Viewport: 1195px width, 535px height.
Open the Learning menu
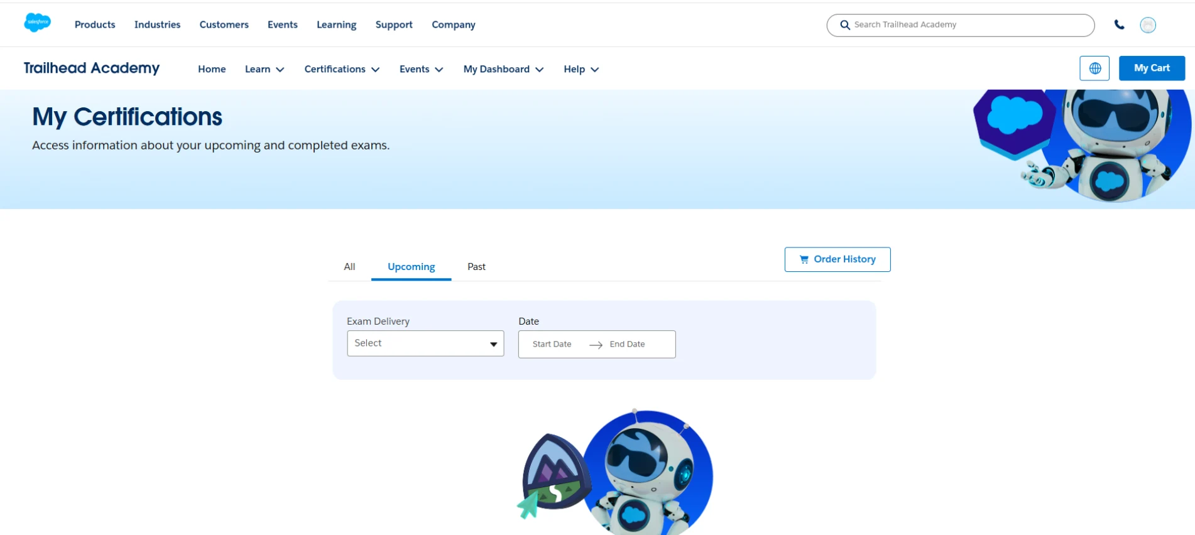click(x=337, y=24)
